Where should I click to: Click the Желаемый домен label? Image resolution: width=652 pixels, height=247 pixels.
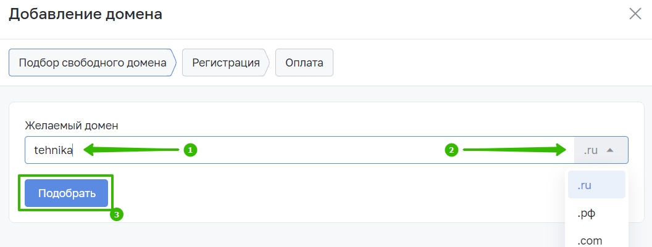coord(72,126)
